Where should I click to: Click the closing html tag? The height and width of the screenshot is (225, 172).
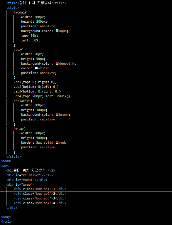tap(6, 221)
